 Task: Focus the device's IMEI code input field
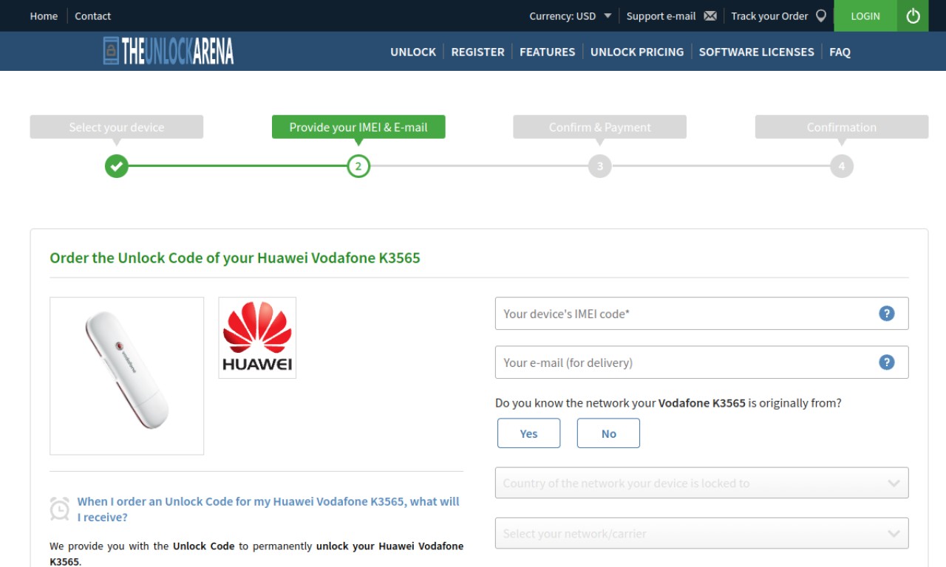[701, 313]
